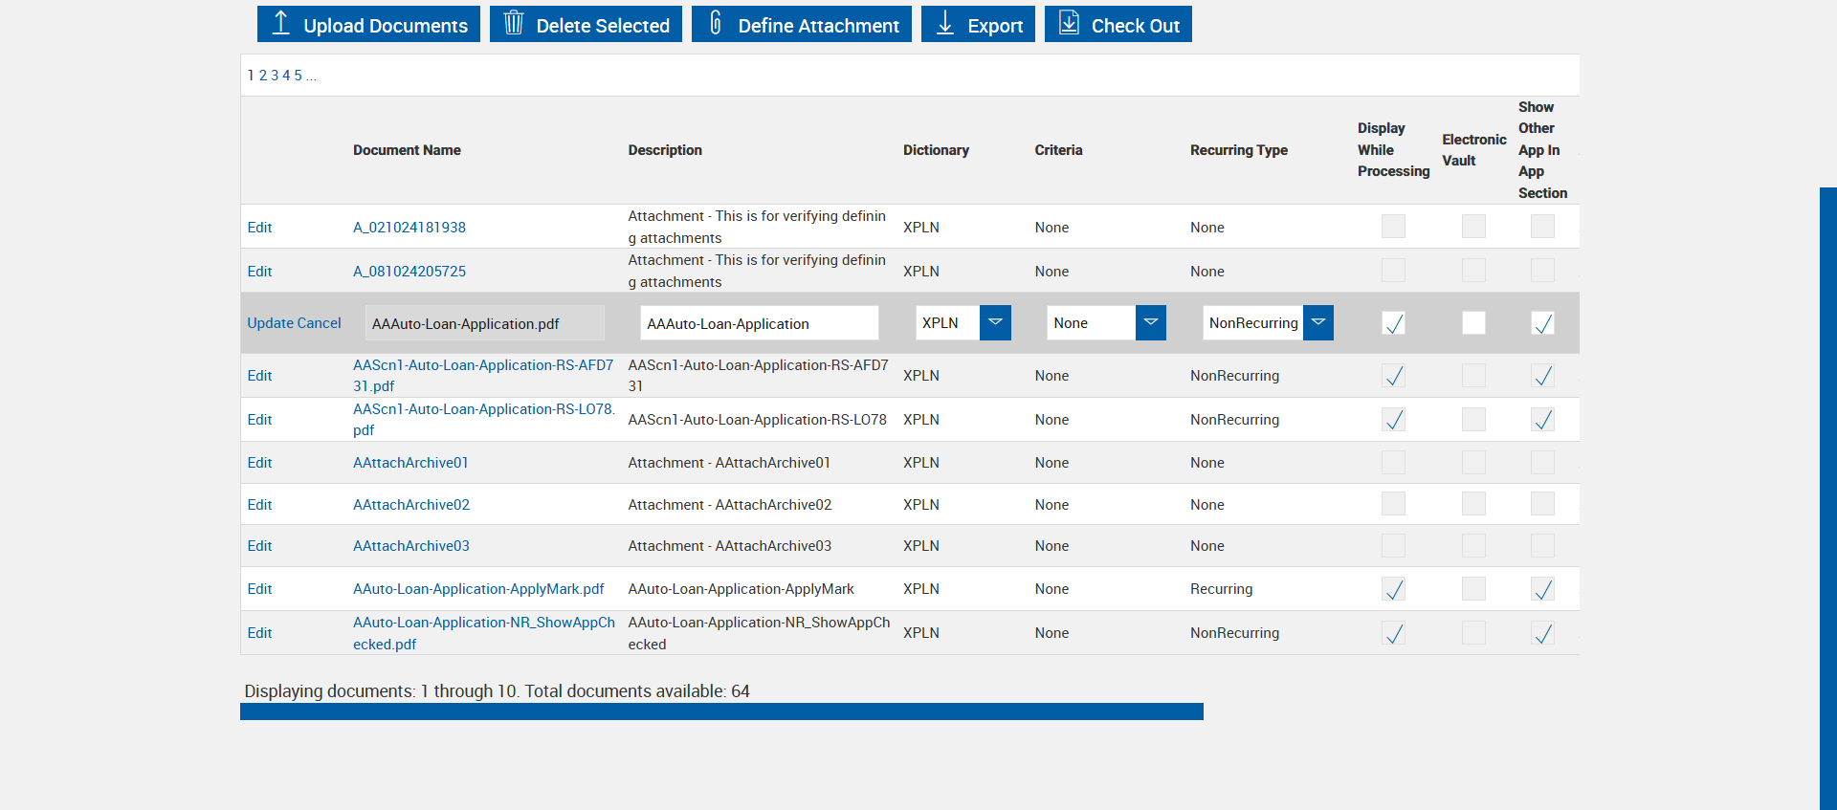Click the Check Out document icon
The image size is (1837, 810).
click(1069, 23)
